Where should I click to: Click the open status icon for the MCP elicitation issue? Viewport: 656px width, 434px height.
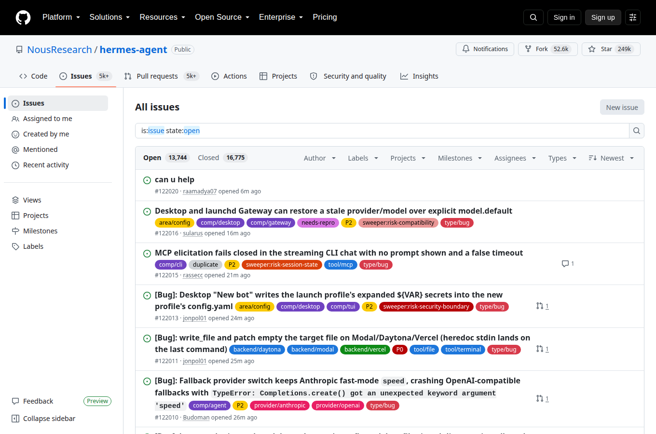coord(147,254)
